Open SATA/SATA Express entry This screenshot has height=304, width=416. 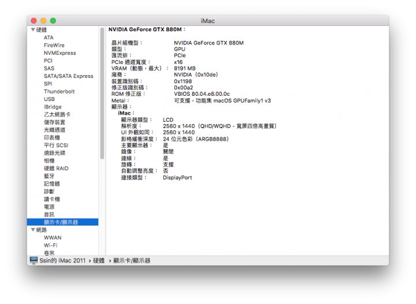(68, 76)
